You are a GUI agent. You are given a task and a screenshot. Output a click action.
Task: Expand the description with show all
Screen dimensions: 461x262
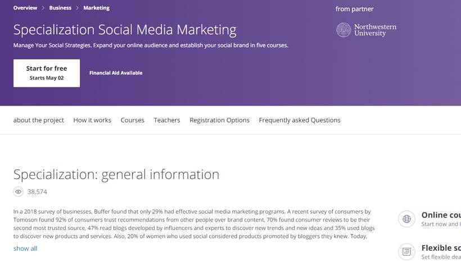click(x=25, y=249)
